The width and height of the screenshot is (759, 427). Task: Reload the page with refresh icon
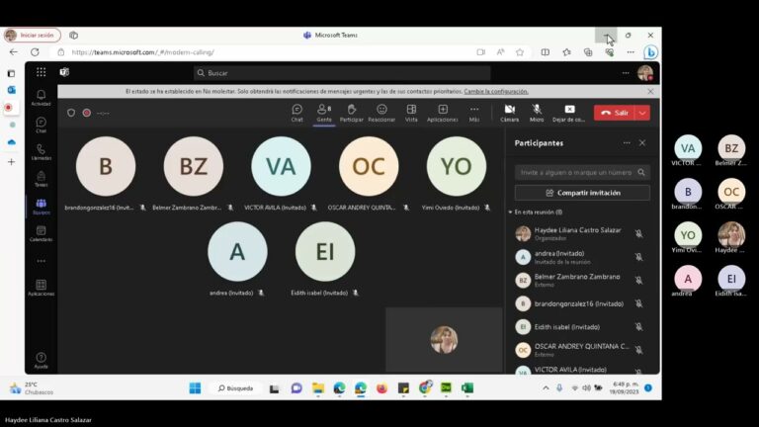35,51
